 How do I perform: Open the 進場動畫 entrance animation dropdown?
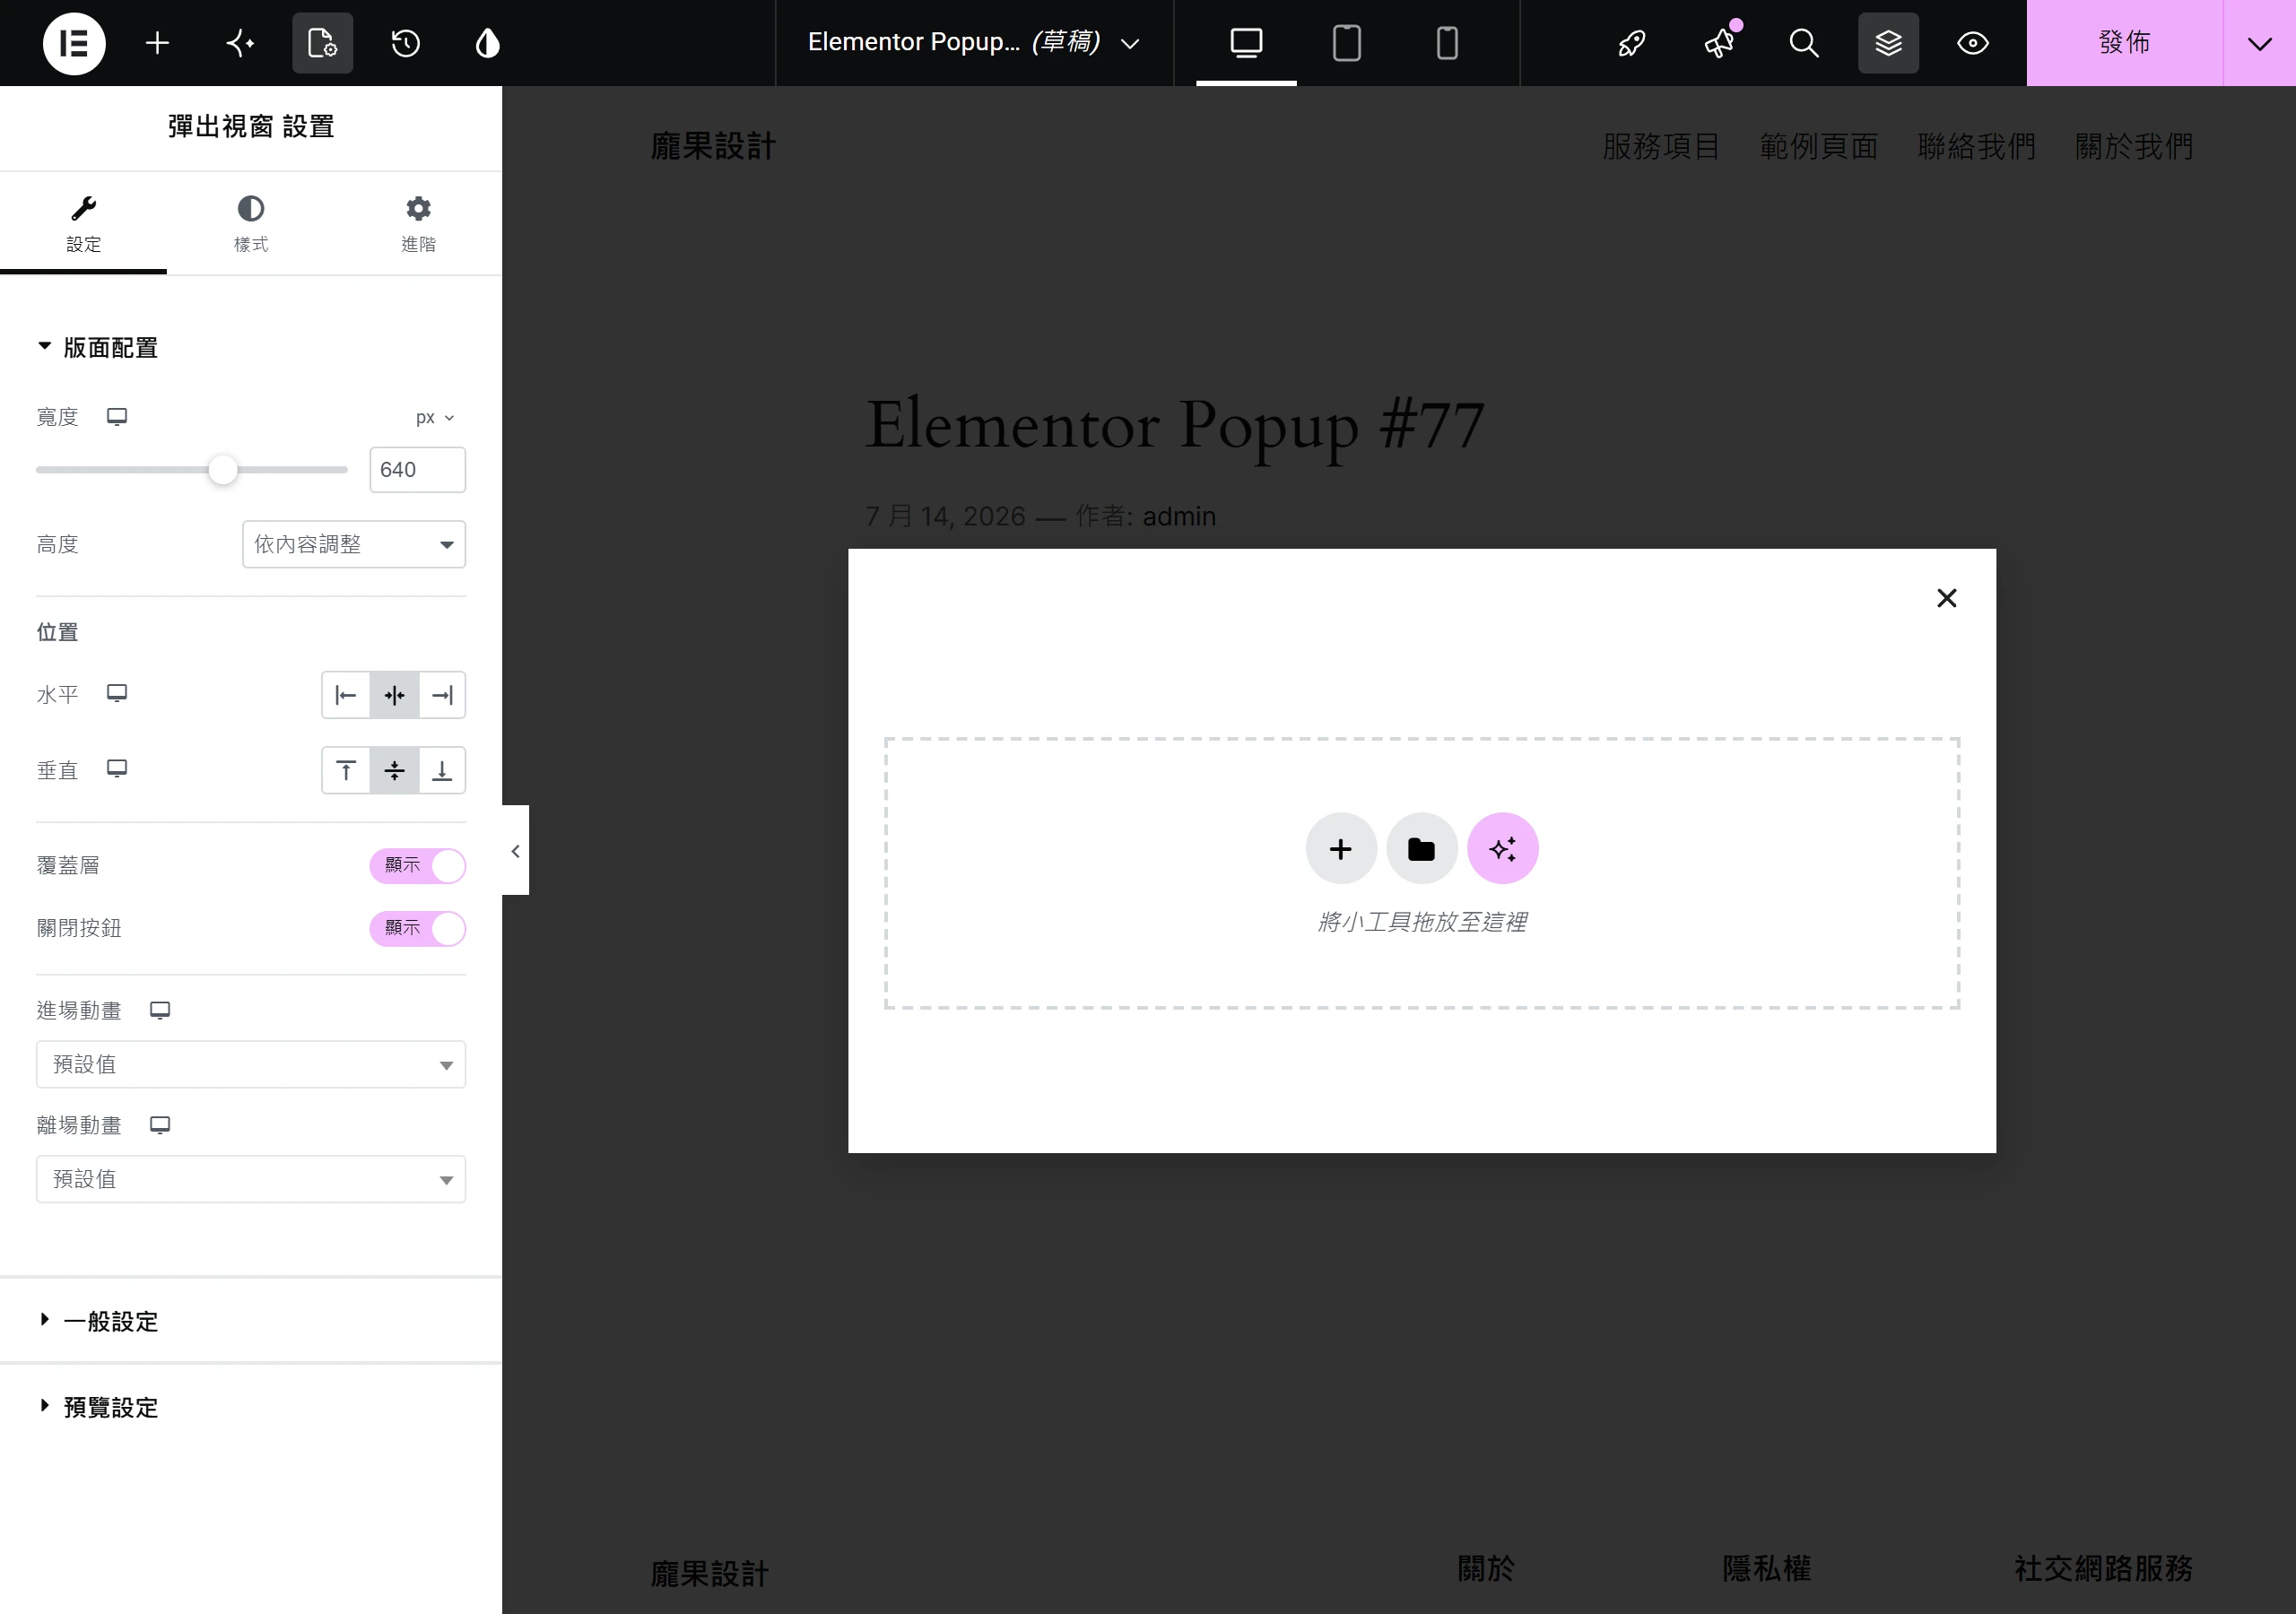coord(251,1064)
